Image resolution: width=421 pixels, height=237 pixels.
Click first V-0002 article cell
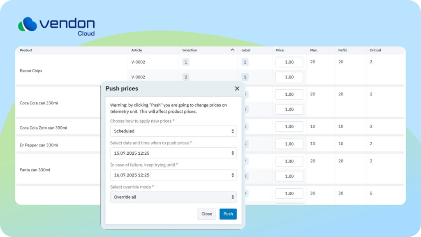pos(138,62)
